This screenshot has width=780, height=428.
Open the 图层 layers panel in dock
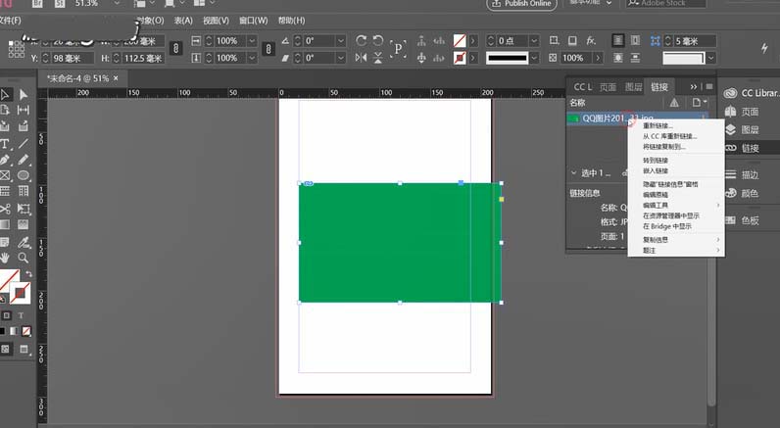tap(743, 129)
